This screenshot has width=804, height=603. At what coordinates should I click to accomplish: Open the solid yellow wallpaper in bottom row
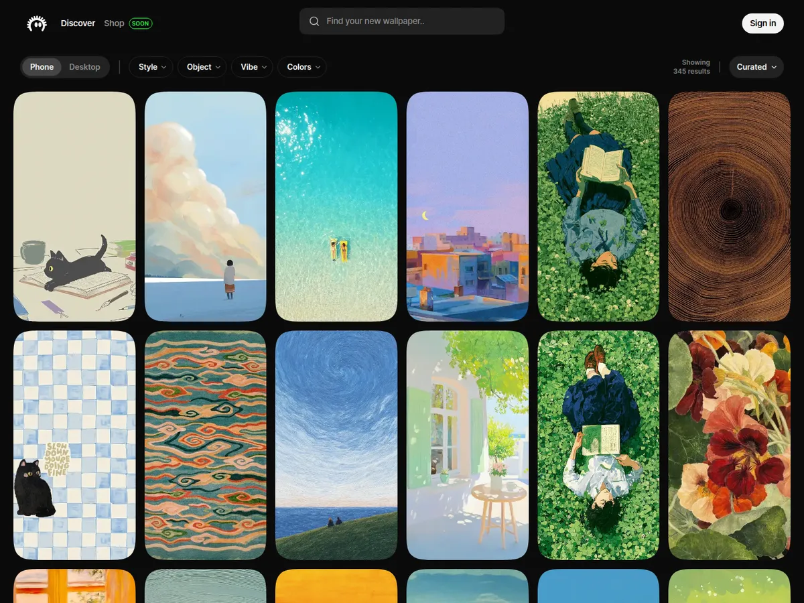click(x=336, y=586)
